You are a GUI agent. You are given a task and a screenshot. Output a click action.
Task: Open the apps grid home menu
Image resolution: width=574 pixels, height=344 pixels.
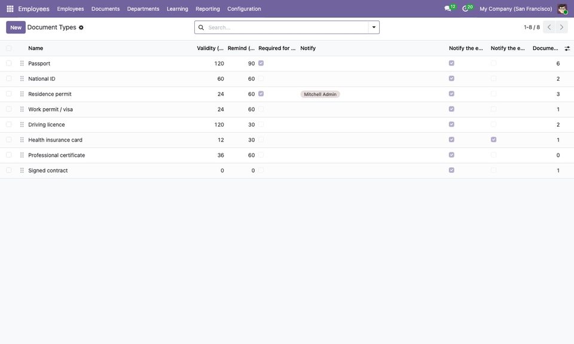coord(10,9)
